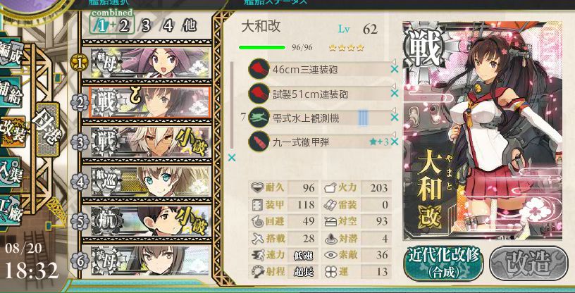Open the 工廠 factory menu icon
This screenshot has height=293, width=575.
point(10,210)
